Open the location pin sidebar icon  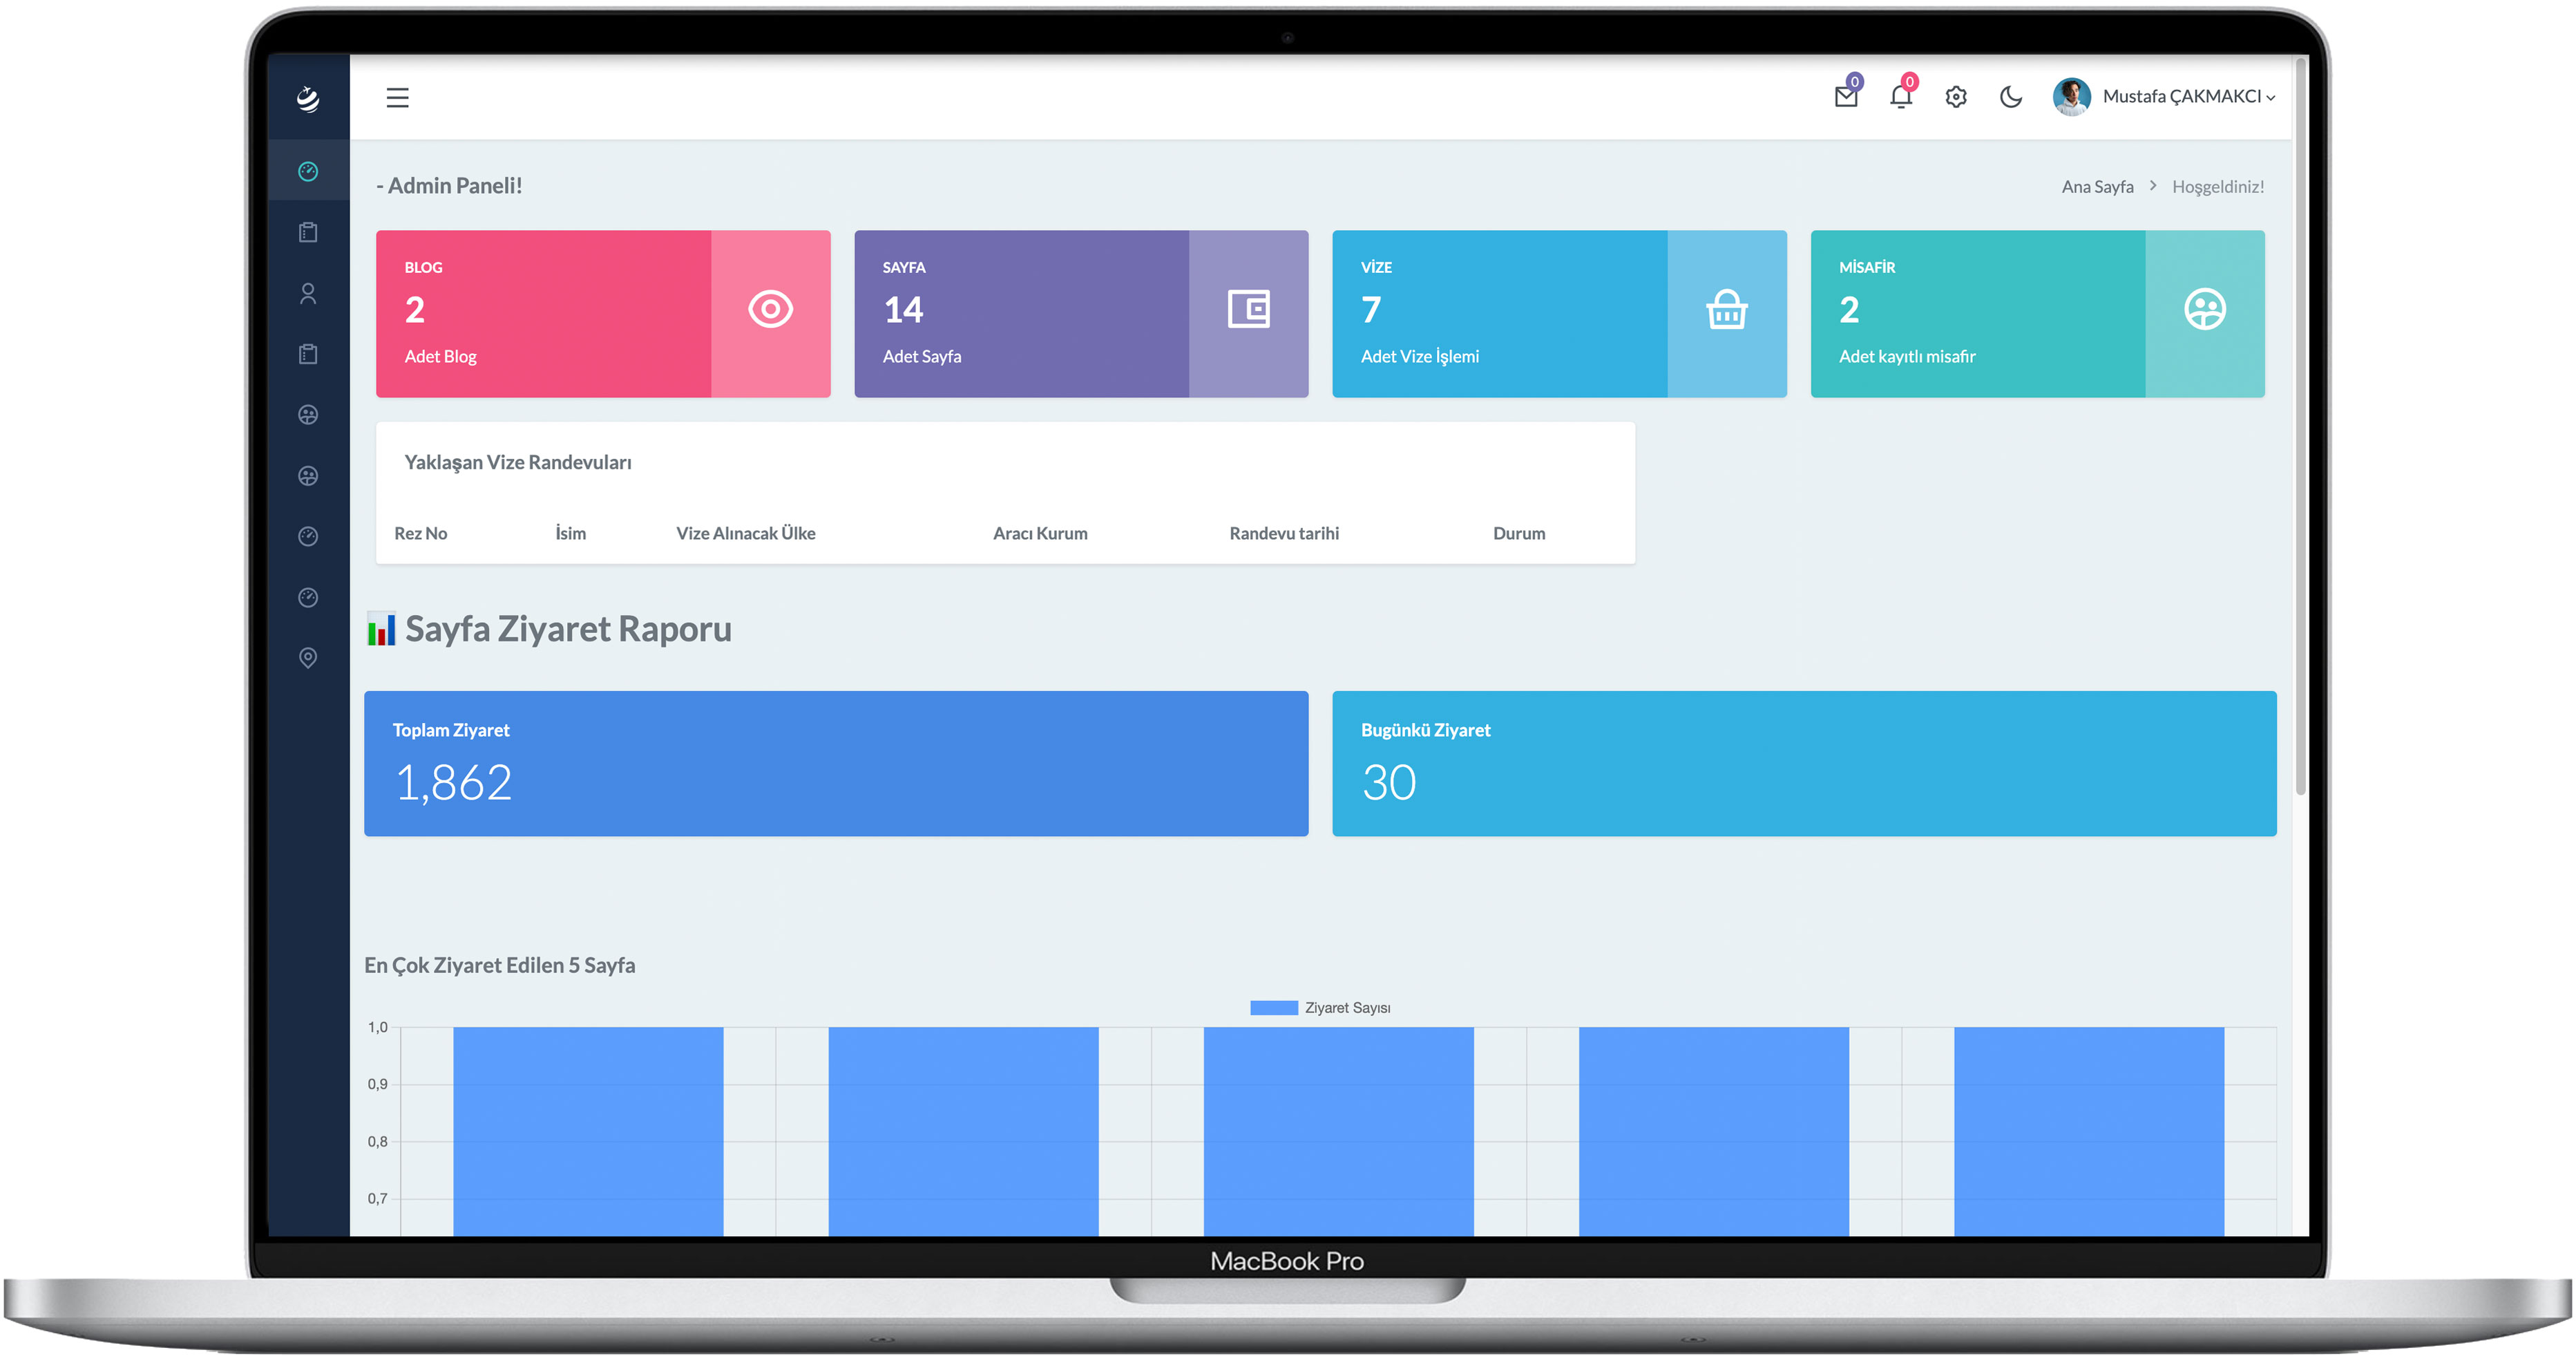point(308,657)
